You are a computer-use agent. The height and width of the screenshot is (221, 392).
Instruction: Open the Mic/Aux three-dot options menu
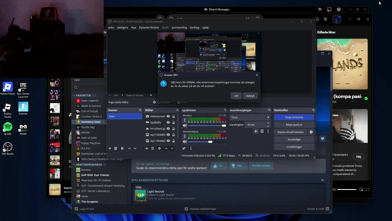pos(185,120)
